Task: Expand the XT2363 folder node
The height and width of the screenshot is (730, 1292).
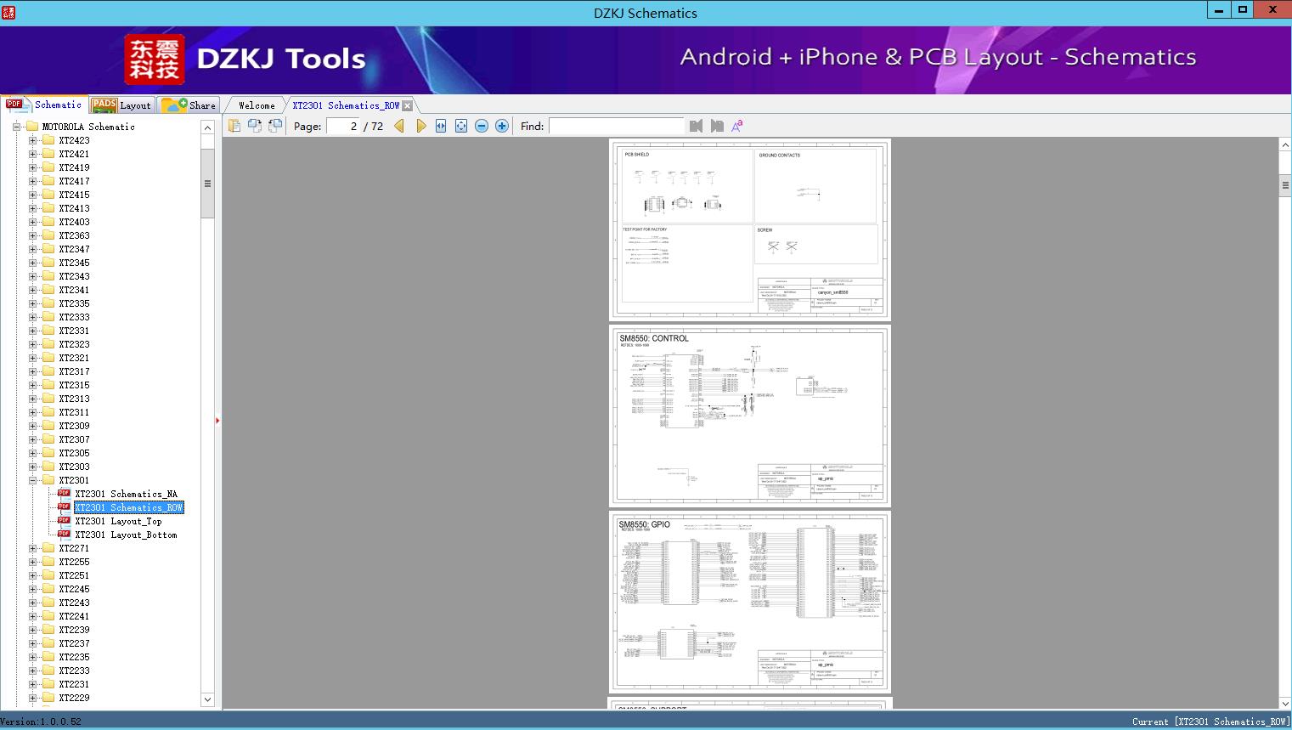Action: click(32, 235)
